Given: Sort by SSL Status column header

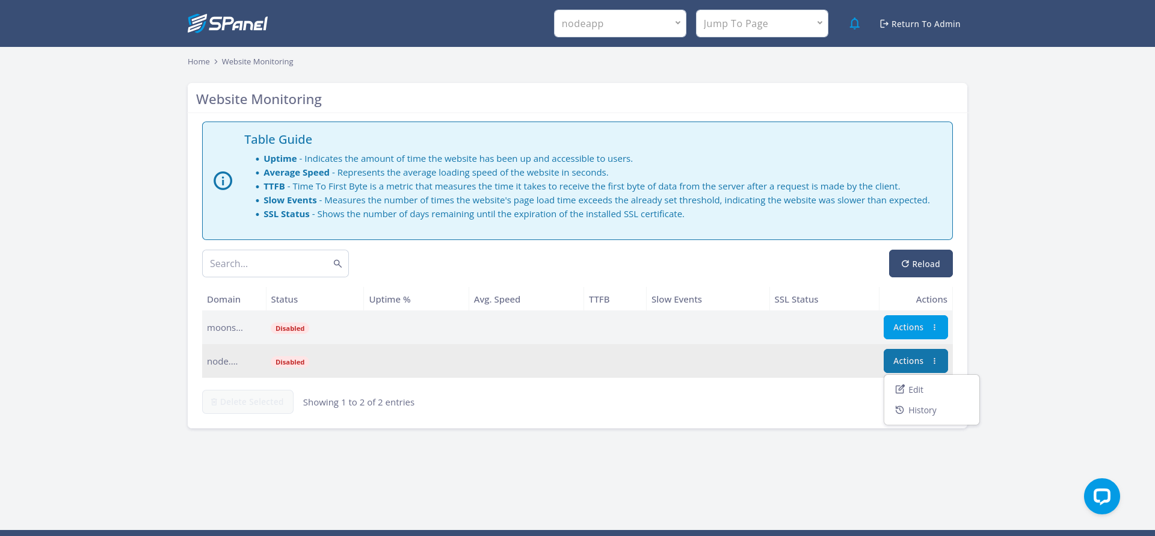Looking at the screenshot, I should [x=824, y=299].
